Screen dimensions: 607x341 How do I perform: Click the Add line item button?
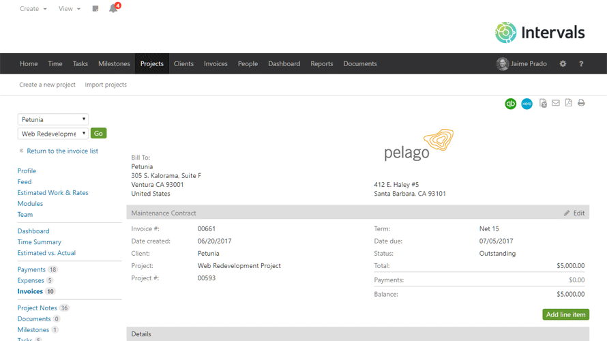[x=565, y=314]
